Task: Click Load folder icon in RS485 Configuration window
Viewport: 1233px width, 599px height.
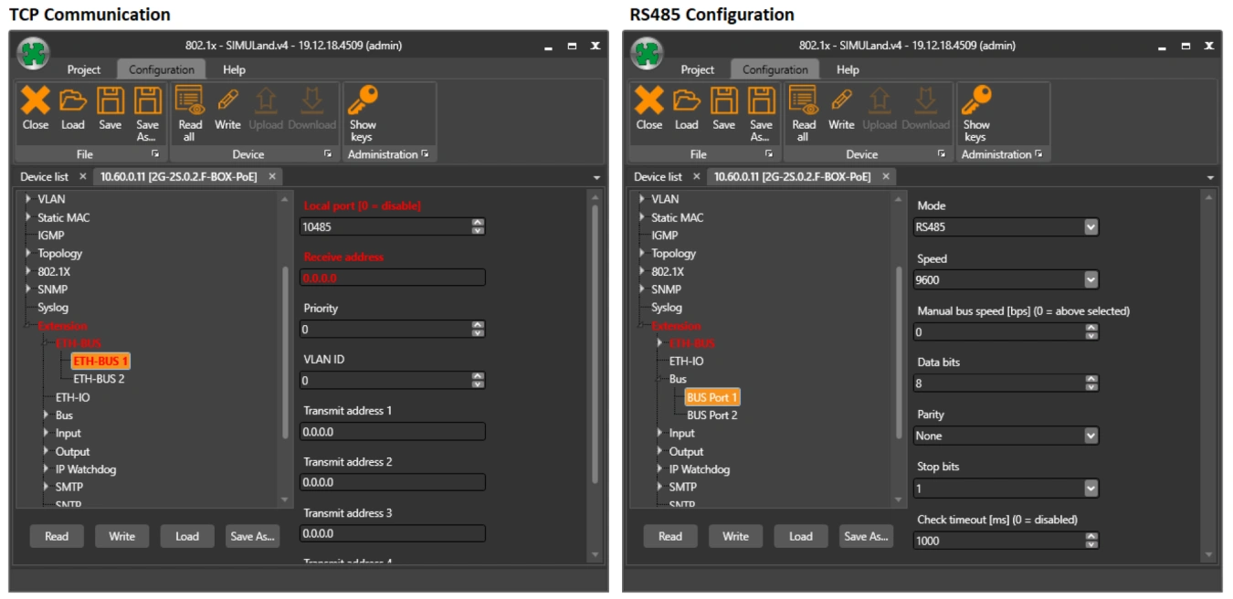Action: click(687, 101)
